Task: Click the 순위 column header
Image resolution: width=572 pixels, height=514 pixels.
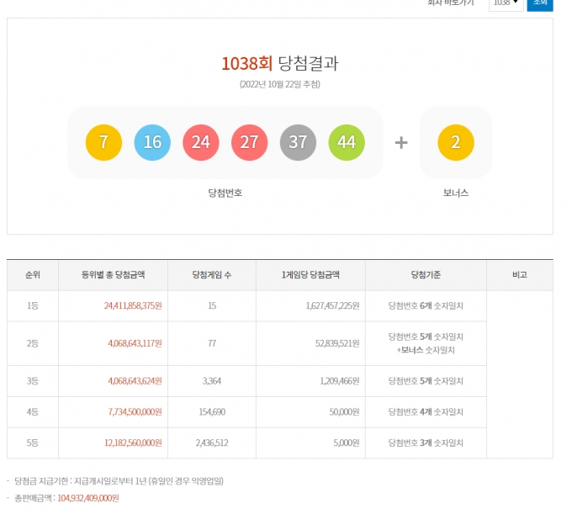Action: (33, 275)
